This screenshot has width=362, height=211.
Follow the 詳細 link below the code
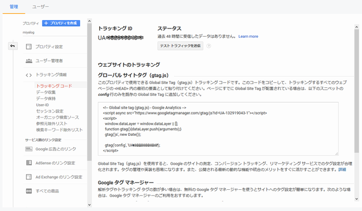click(342, 170)
